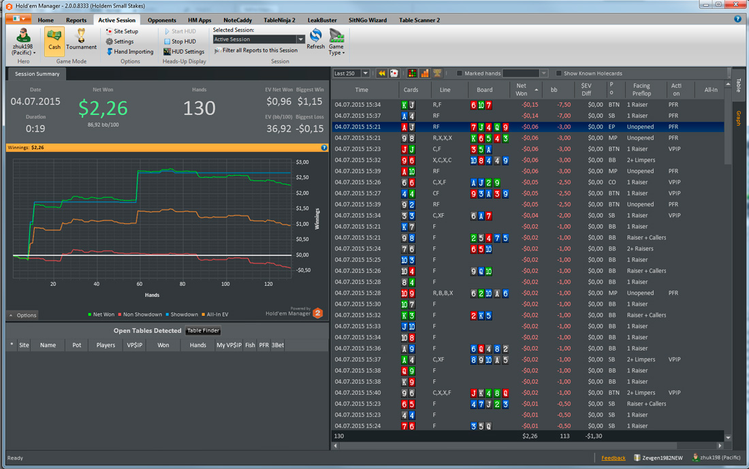This screenshot has height=469, width=749.
Task: Expand the graph Options panel
Action: point(22,315)
